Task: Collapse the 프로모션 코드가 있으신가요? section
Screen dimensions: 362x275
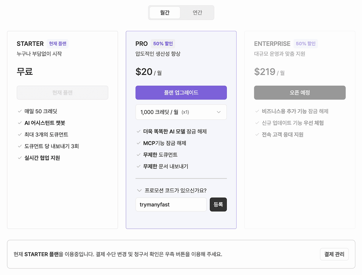Action: pos(139,190)
